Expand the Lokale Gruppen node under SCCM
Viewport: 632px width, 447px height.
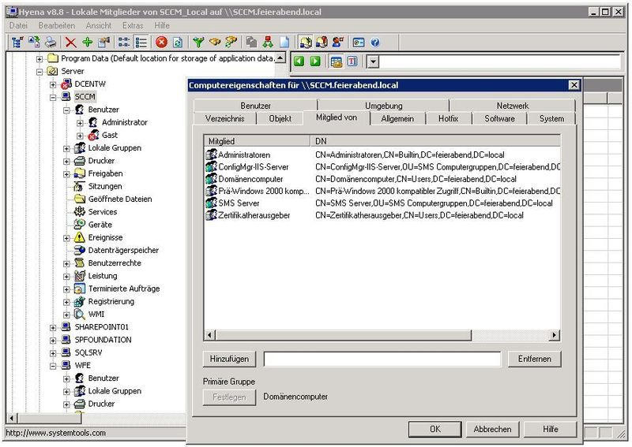pos(67,148)
